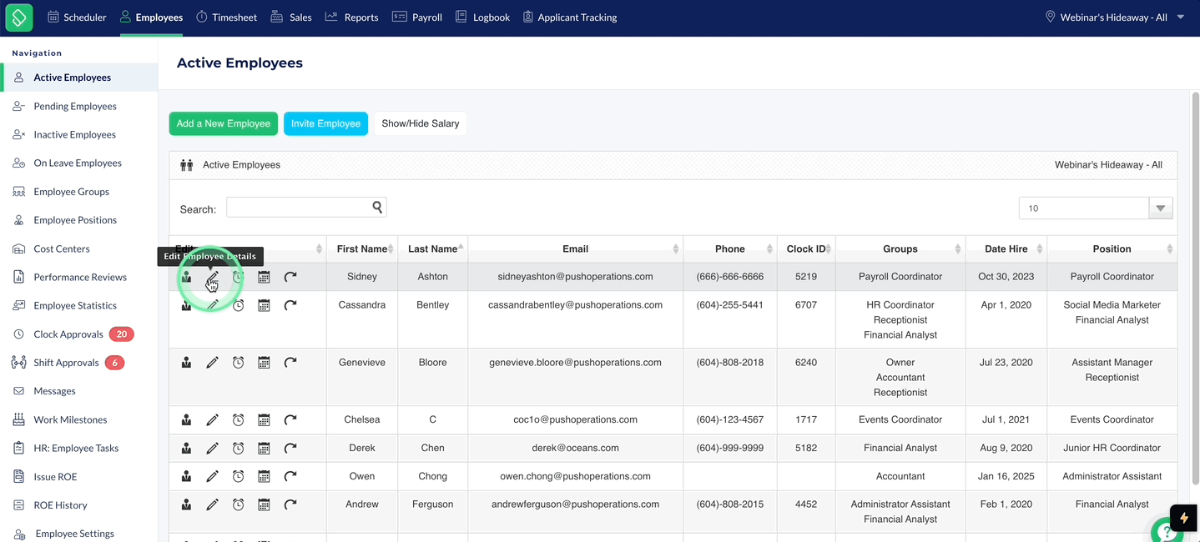Open the Applicant Tracking tab
1200x542 pixels.
click(x=570, y=17)
